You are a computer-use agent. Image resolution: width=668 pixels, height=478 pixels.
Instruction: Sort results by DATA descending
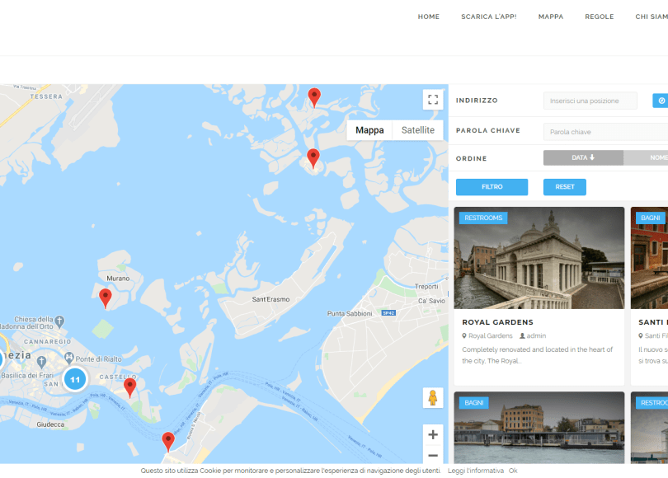point(583,157)
